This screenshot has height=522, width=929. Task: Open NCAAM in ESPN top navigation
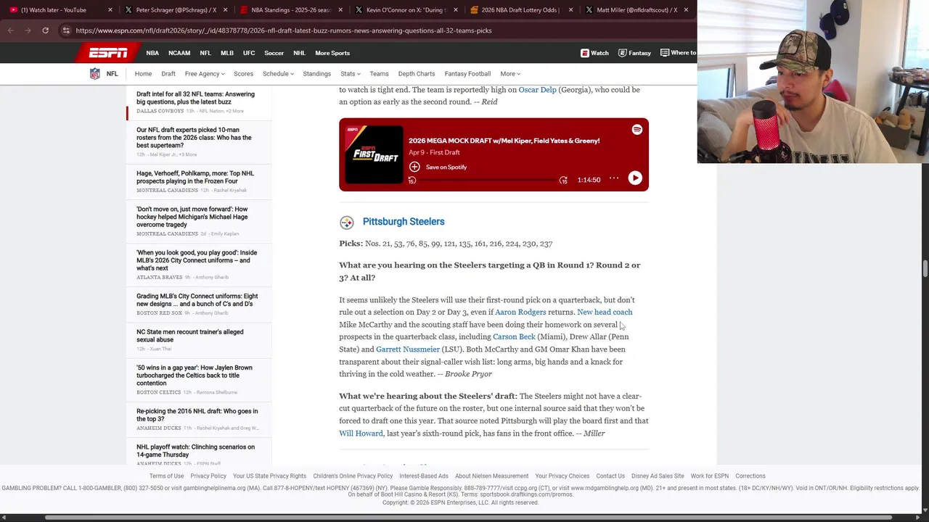[x=179, y=53]
